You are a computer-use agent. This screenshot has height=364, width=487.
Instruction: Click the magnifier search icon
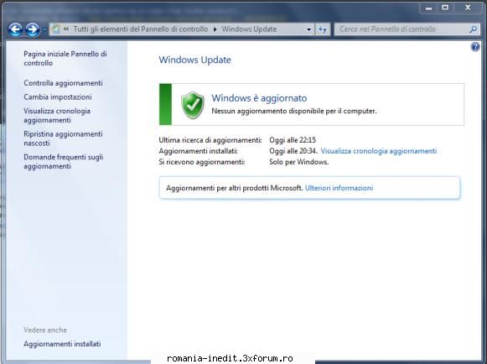474,29
